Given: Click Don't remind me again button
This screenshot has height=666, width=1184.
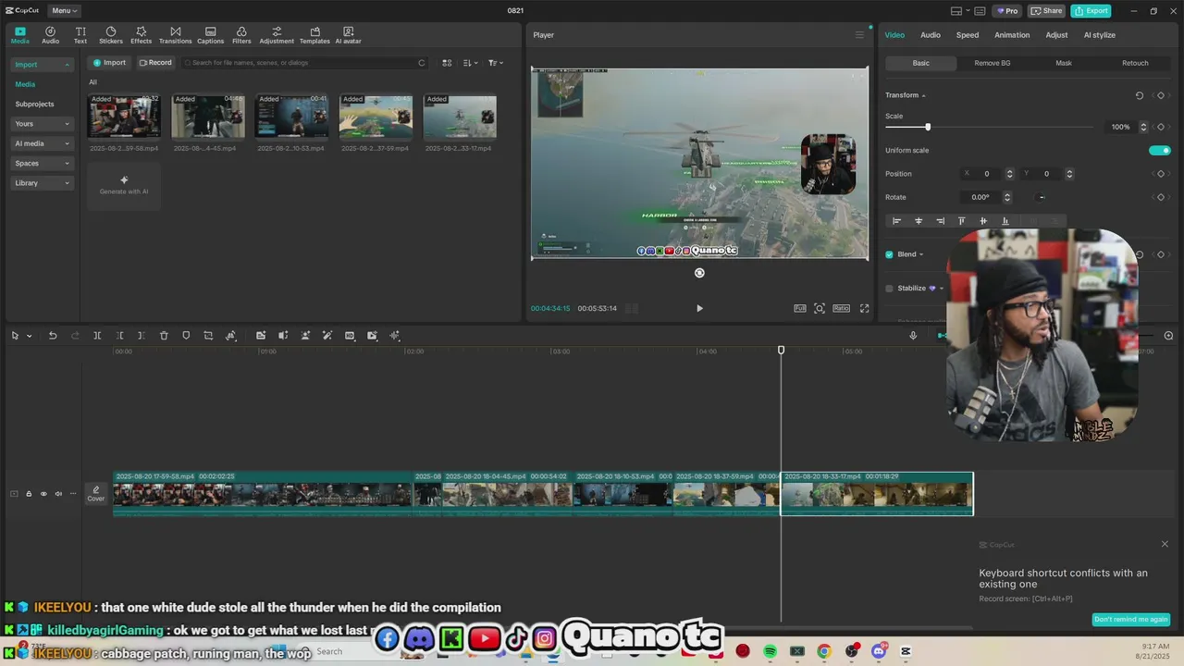Looking at the screenshot, I should pos(1131,620).
